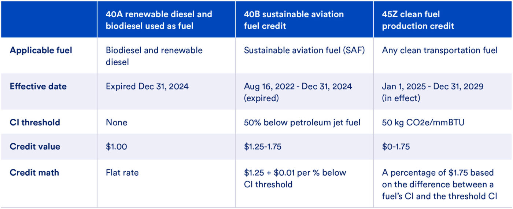Select the CI threshold row label
Image resolution: width=513 pixels, height=209 pixels.
(x=35, y=122)
